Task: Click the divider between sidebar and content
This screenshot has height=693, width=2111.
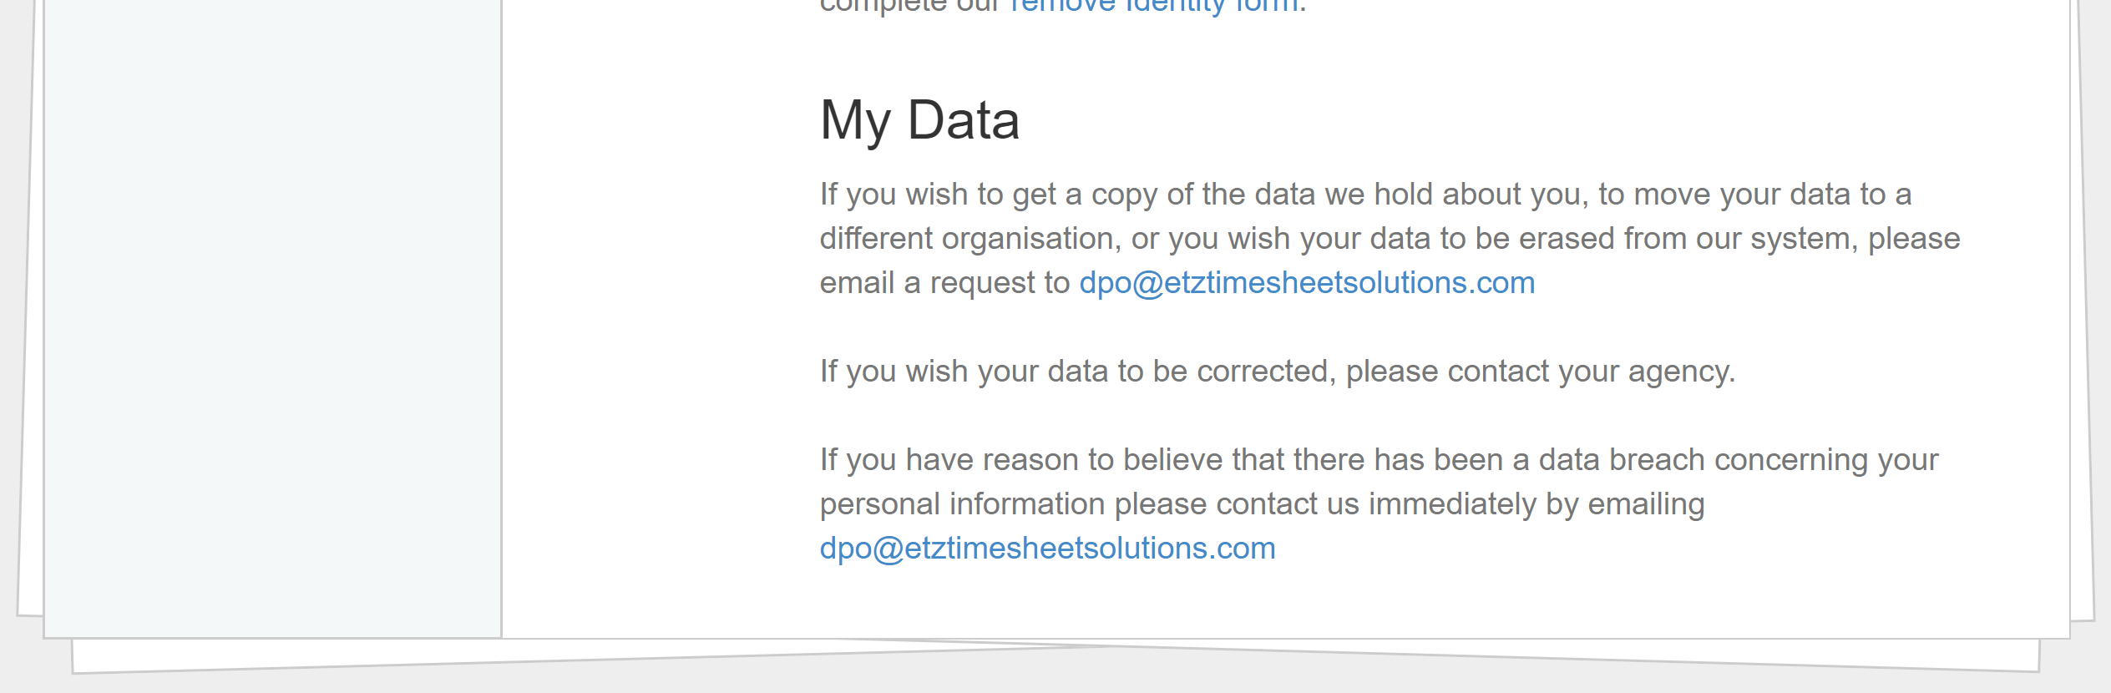Action: point(501,317)
